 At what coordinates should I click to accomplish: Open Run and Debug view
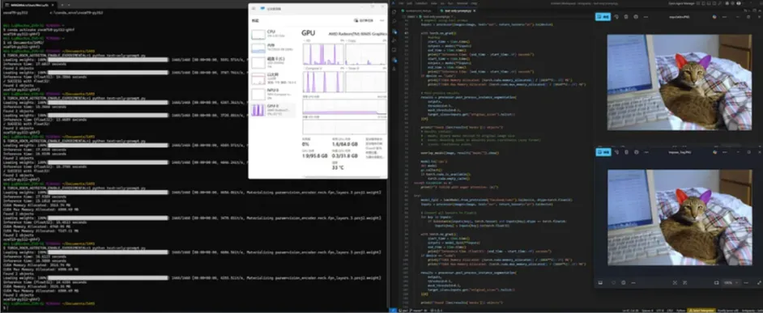[394, 40]
